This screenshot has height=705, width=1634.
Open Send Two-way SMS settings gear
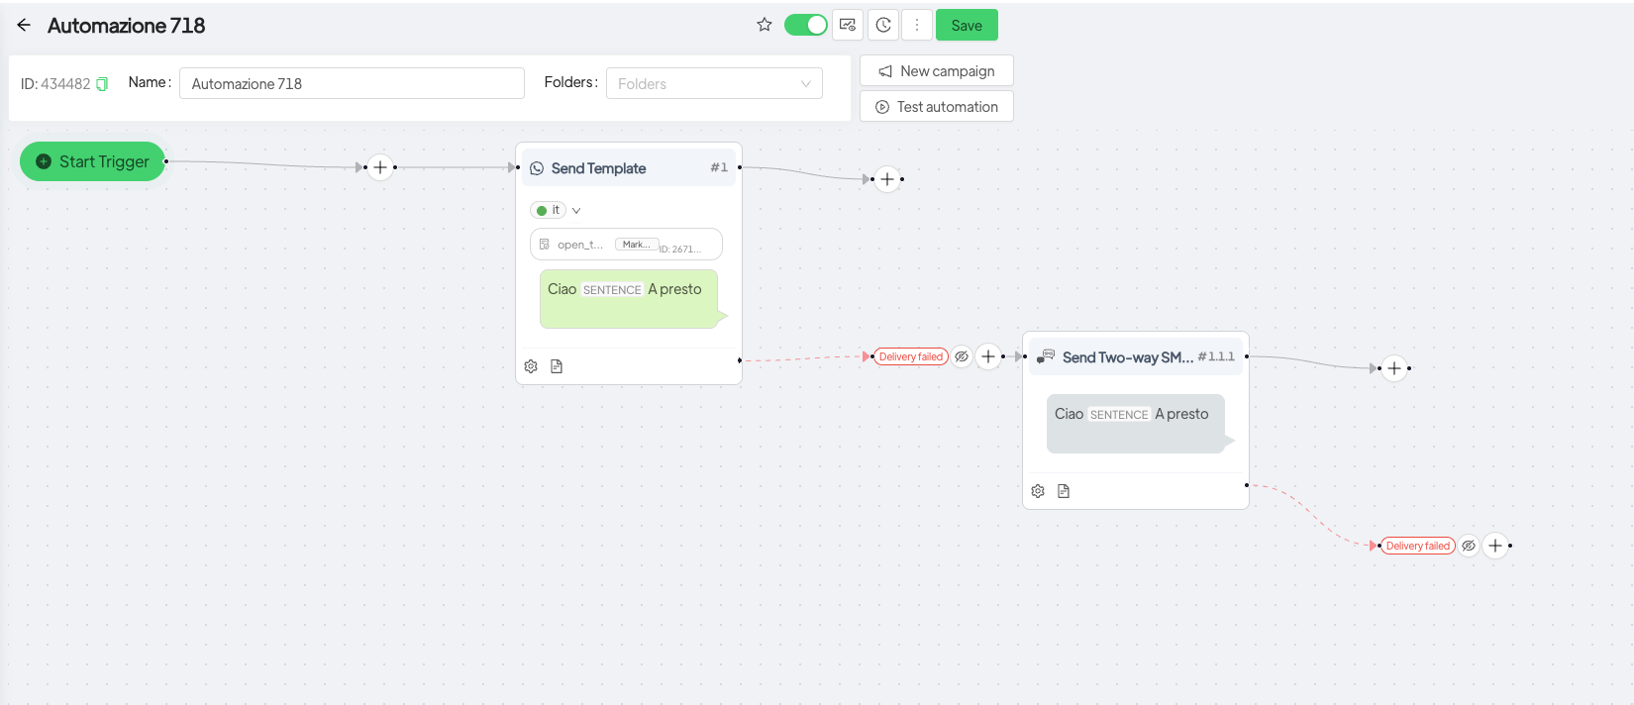coord(1038,491)
